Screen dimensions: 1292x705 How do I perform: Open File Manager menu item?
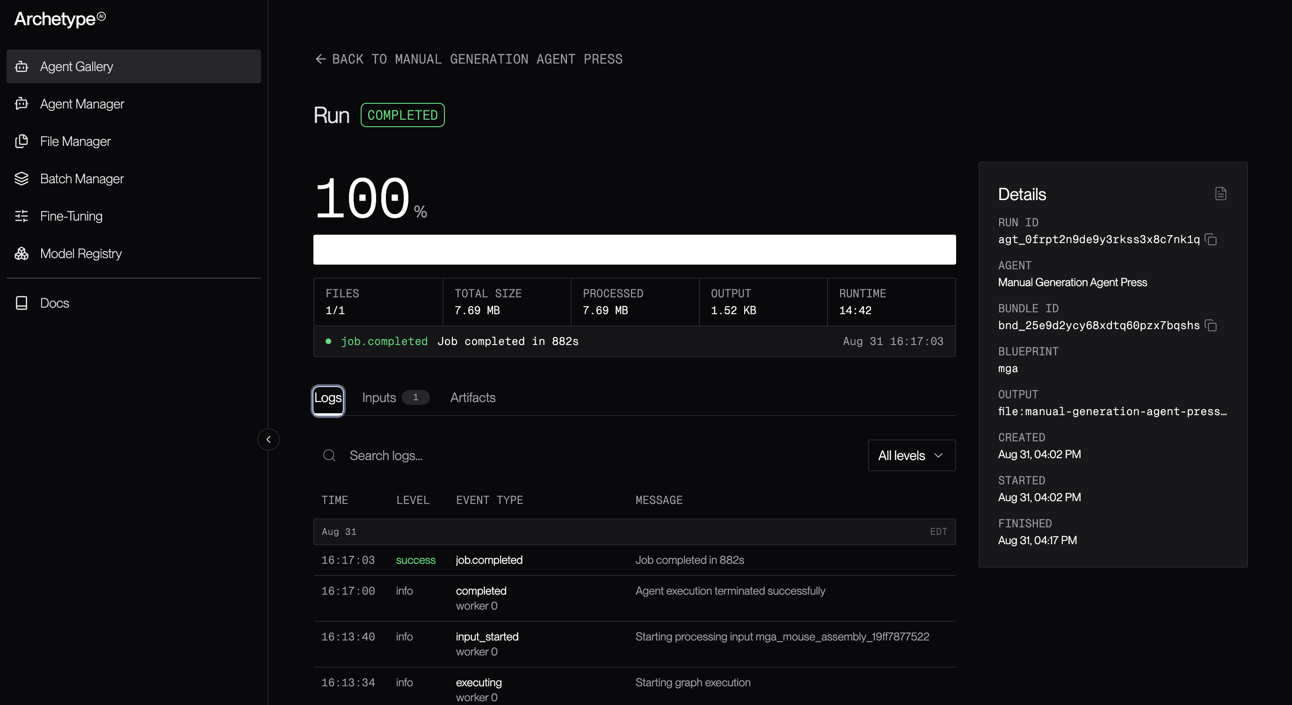pos(133,141)
